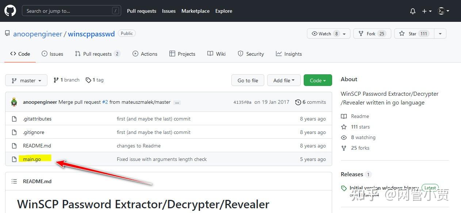View the 1 tag link
The image size is (461, 213).
(95, 80)
